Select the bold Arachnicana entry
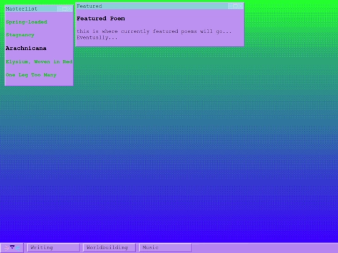The height and width of the screenshot is (253, 338). click(26, 48)
